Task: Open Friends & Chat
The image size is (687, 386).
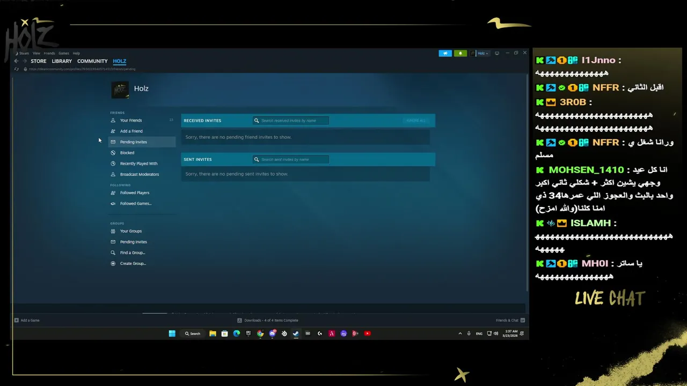Action: coord(510,320)
